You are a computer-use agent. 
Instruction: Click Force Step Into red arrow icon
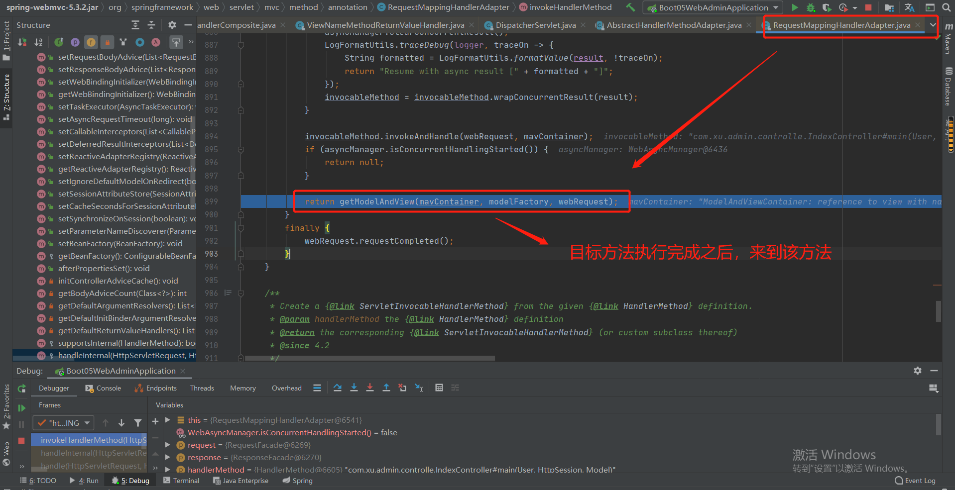(370, 388)
